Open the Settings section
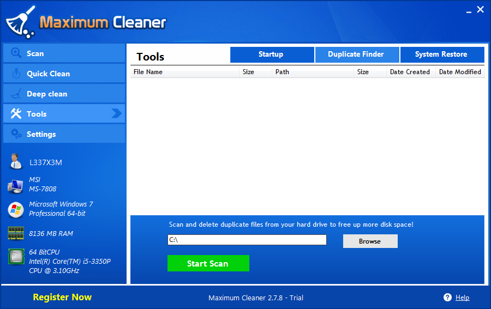Viewport: 491px width, 309px height. [64, 134]
